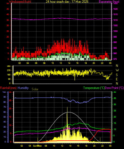The width and height of the screenshot is (124, 149).
Task: Click the "Humidity" legend label
Action: 23,88
